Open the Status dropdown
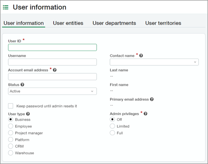208x164 pixels. point(52,91)
